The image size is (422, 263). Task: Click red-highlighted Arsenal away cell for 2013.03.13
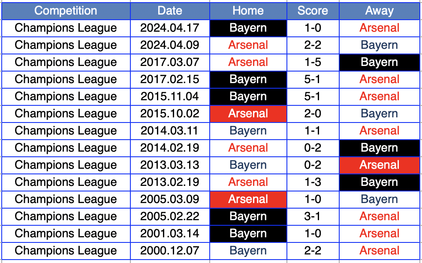[x=379, y=165]
